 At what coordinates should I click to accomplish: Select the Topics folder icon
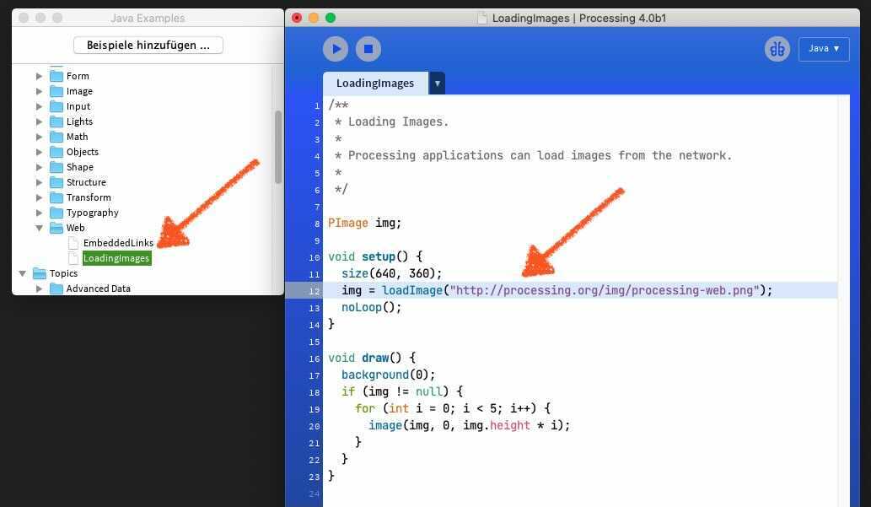tap(40, 273)
